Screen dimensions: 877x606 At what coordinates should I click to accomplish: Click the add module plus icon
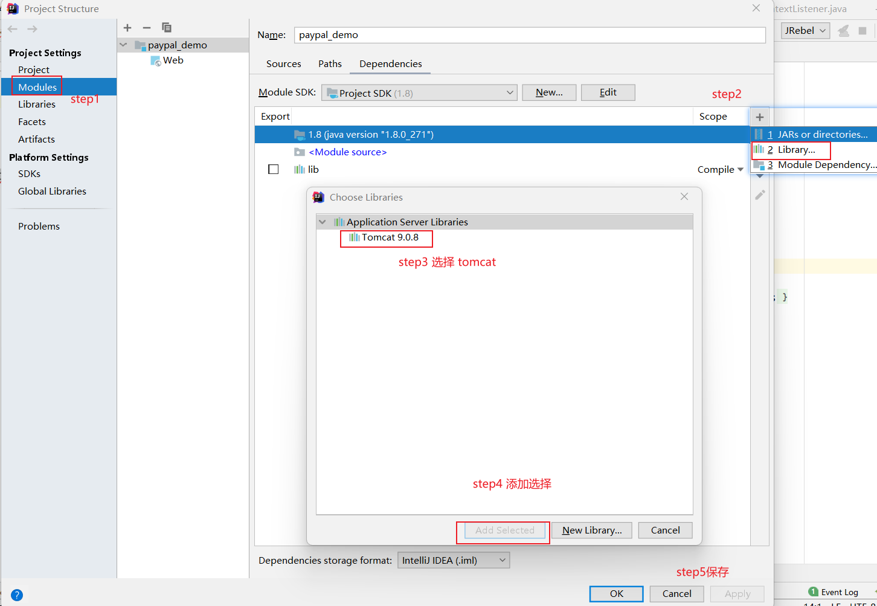[x=127, y=28]
